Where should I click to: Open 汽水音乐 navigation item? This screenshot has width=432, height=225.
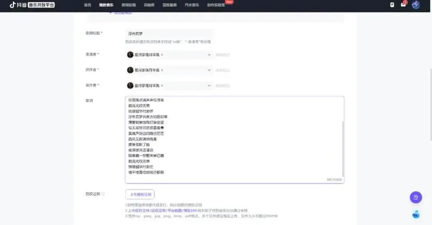(192, 5)
